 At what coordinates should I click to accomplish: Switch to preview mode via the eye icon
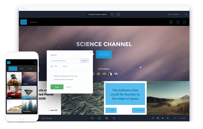coord(92,118)
